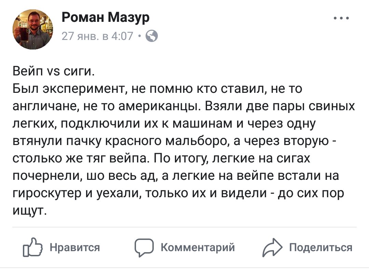Click Роман Мазур's profile picture
The width and height of the screenshot is (369, 273).
point(33,29)
